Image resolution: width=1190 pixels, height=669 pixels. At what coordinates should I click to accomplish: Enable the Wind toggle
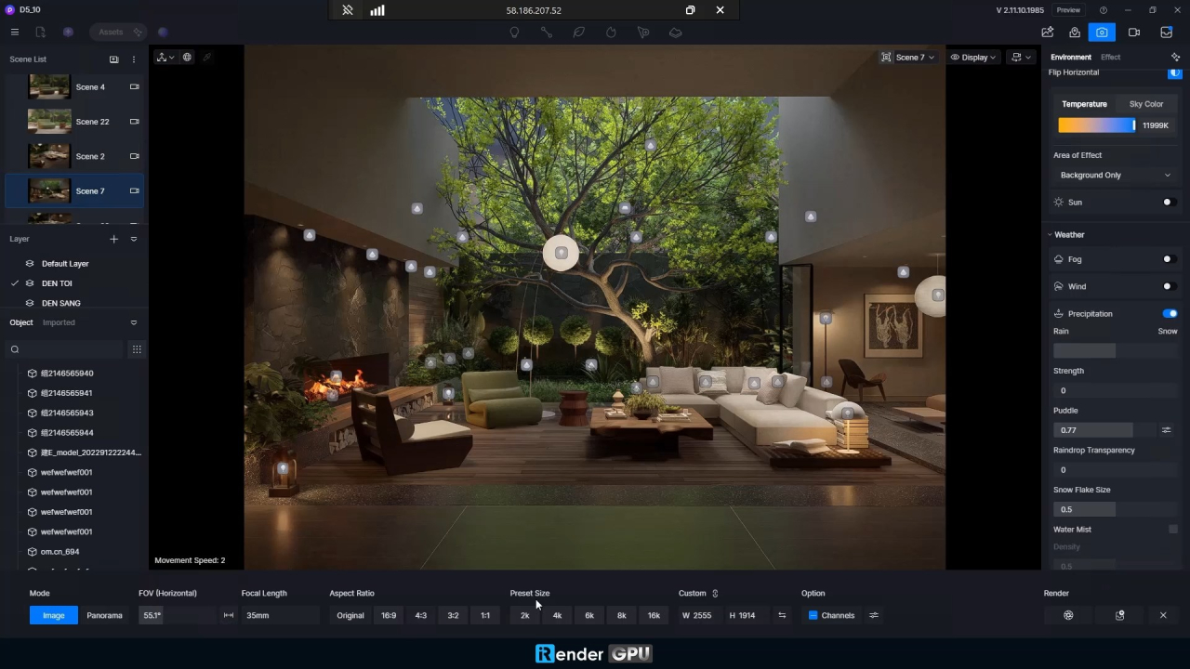tap(1170, 286)
